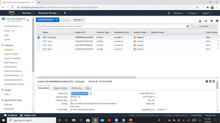Viewport: 220px width, 123px height.
Task: Refresh the instances list
Action: pos(206,21)
